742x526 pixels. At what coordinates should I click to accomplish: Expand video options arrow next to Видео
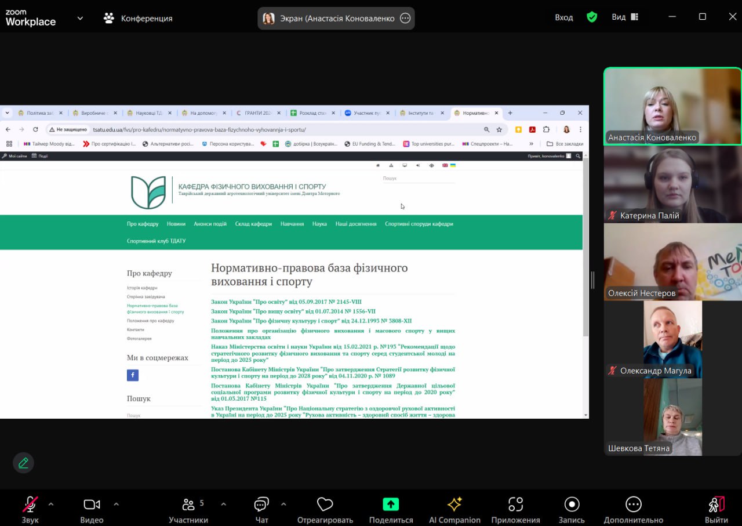[116, 504]
